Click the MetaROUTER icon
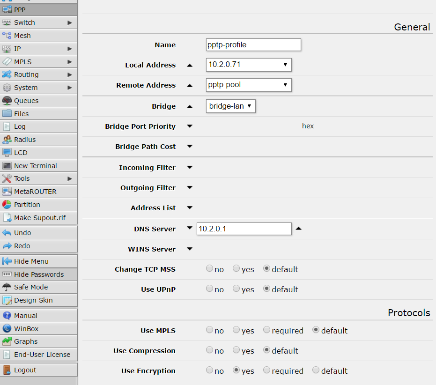This screenshot has width=436, height=385. coord(7,192)
